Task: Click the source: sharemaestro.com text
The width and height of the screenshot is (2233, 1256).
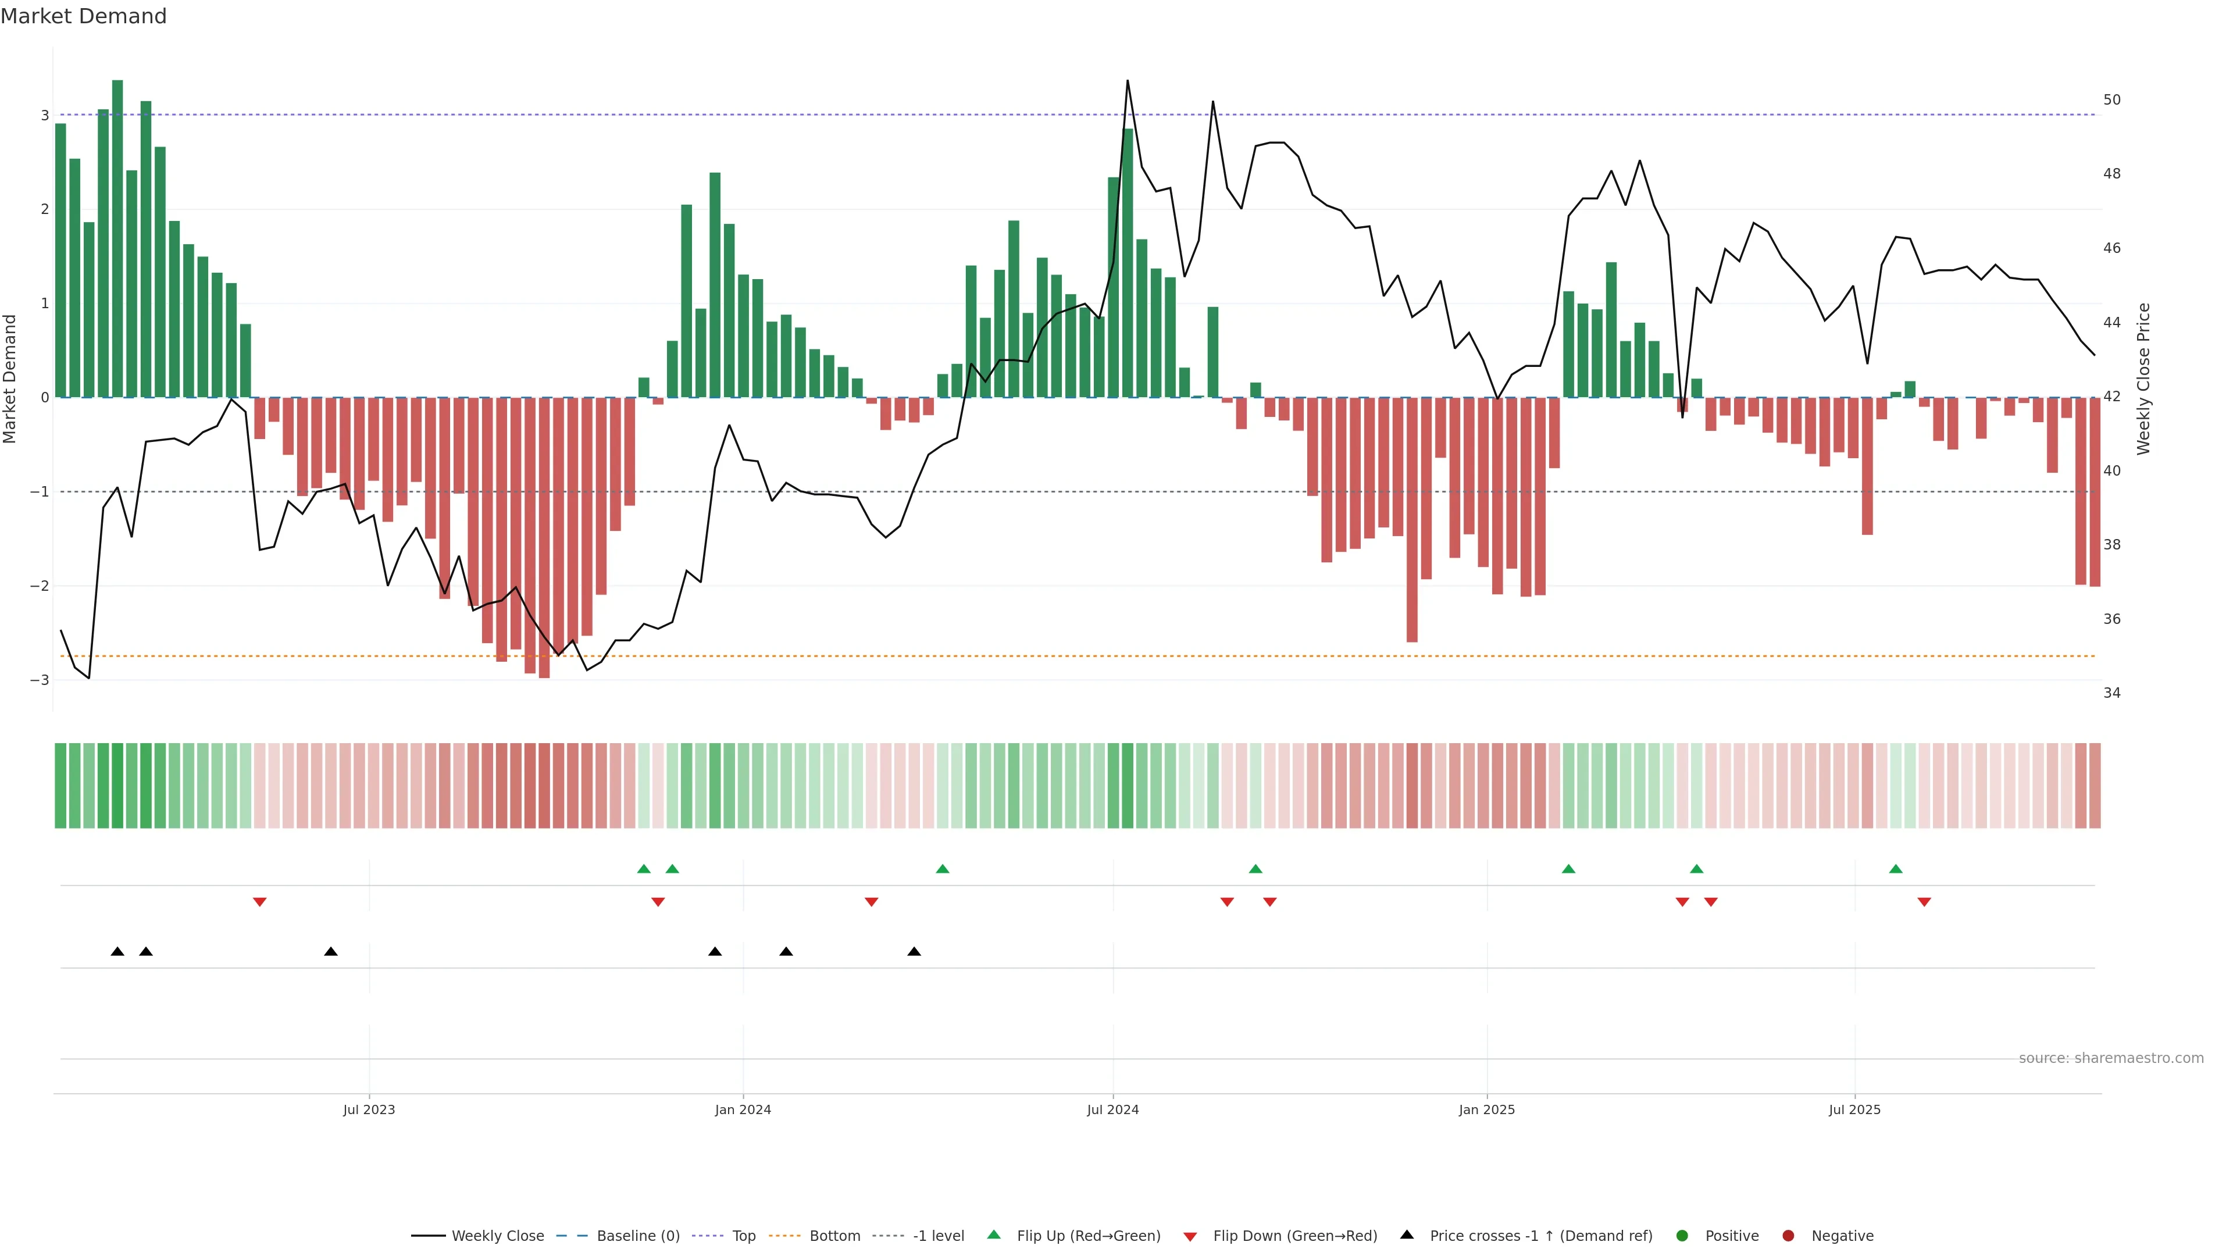Action: tap(2111, 1058)
